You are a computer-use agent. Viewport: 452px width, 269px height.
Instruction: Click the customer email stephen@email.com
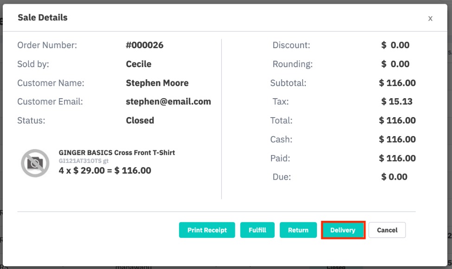pyautogui.click(x=168, y=102)
